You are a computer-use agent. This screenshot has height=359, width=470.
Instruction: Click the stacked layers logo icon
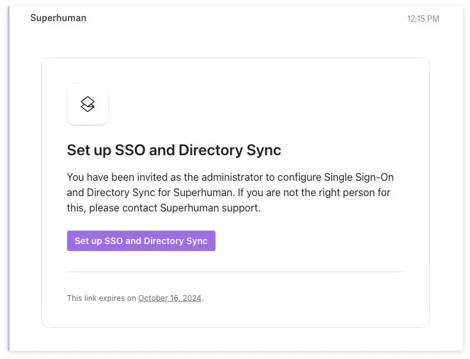(88, 104)
